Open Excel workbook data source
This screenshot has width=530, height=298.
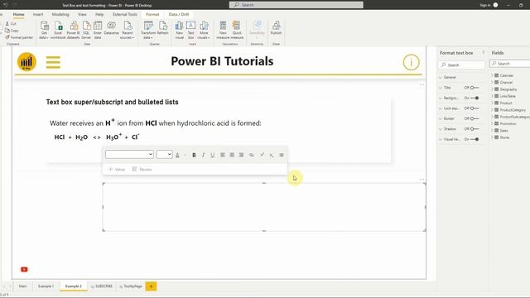58,30
